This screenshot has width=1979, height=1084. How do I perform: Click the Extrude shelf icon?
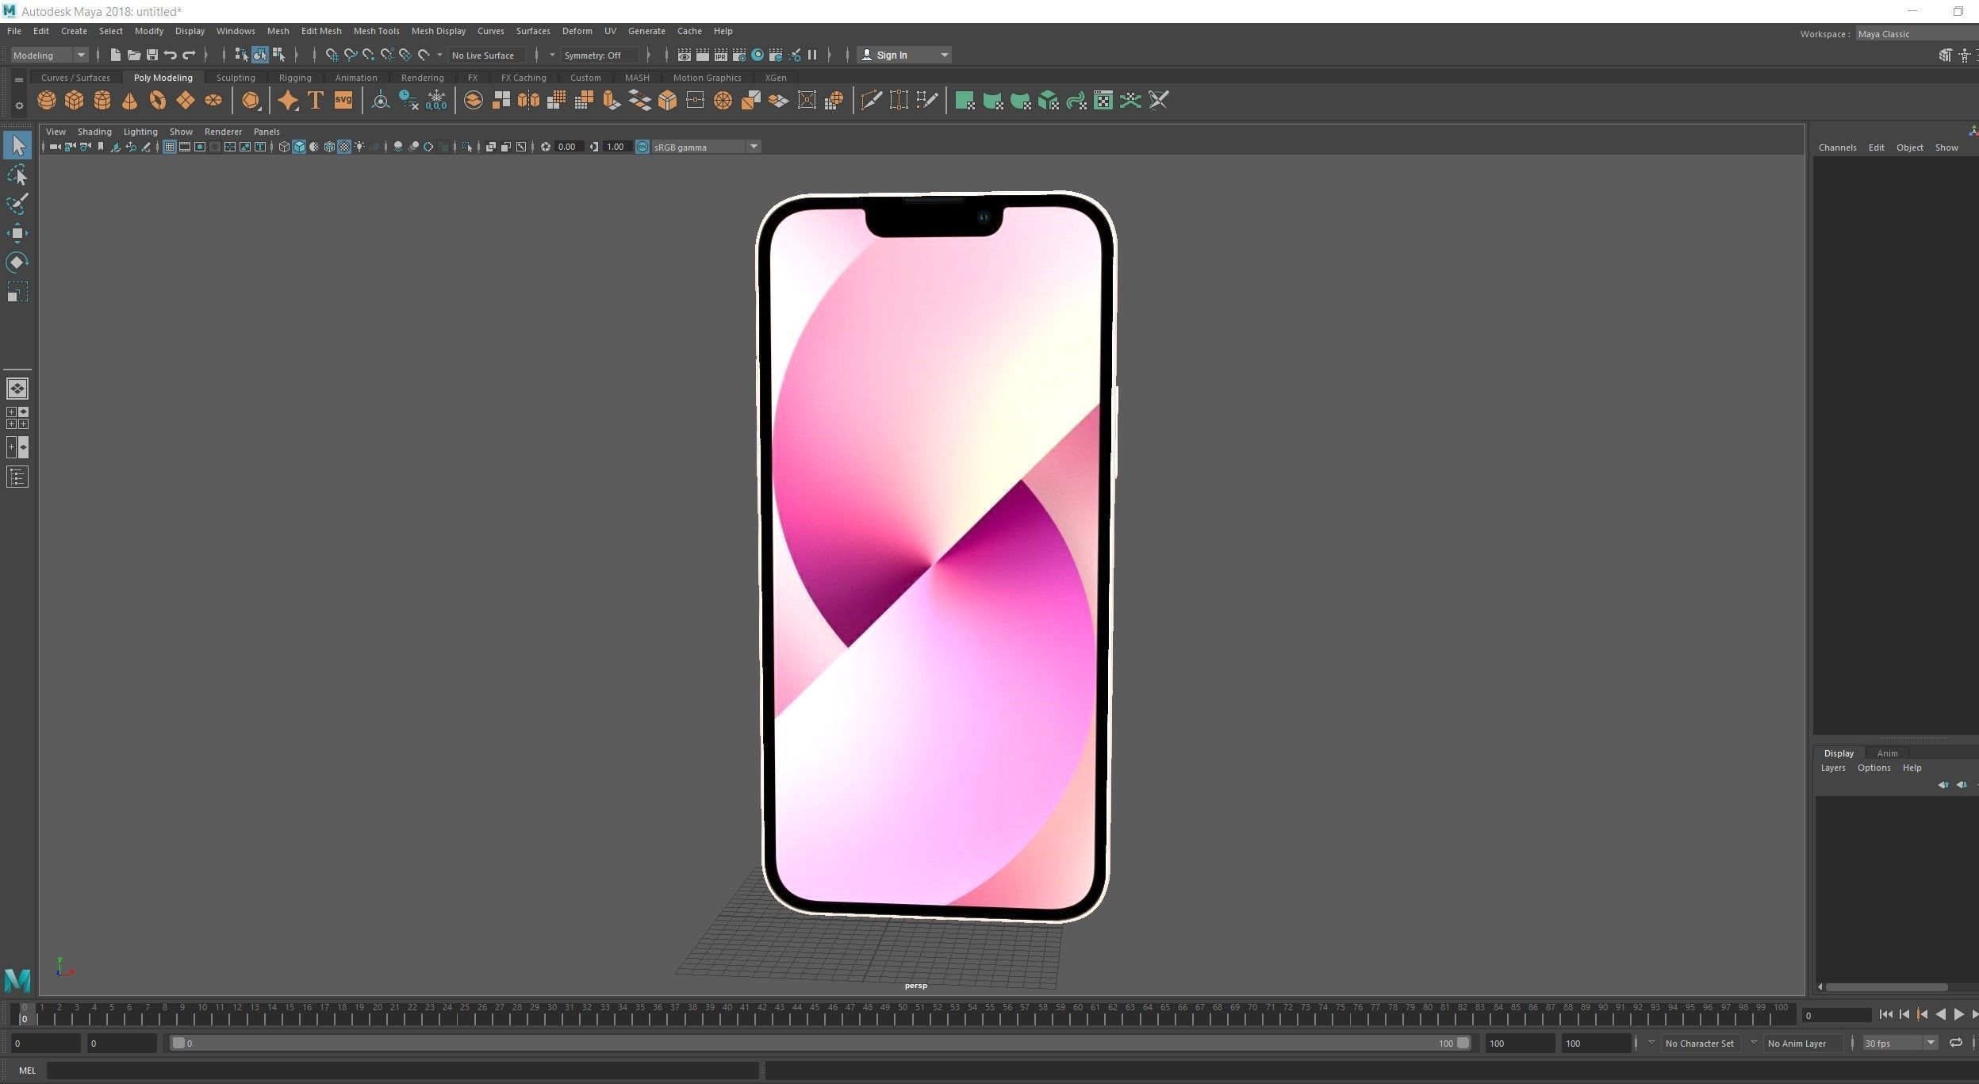coord(612,101)
